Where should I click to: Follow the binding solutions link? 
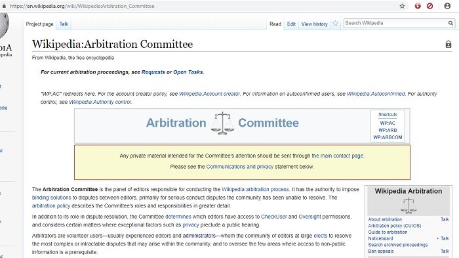click(52, 198)
